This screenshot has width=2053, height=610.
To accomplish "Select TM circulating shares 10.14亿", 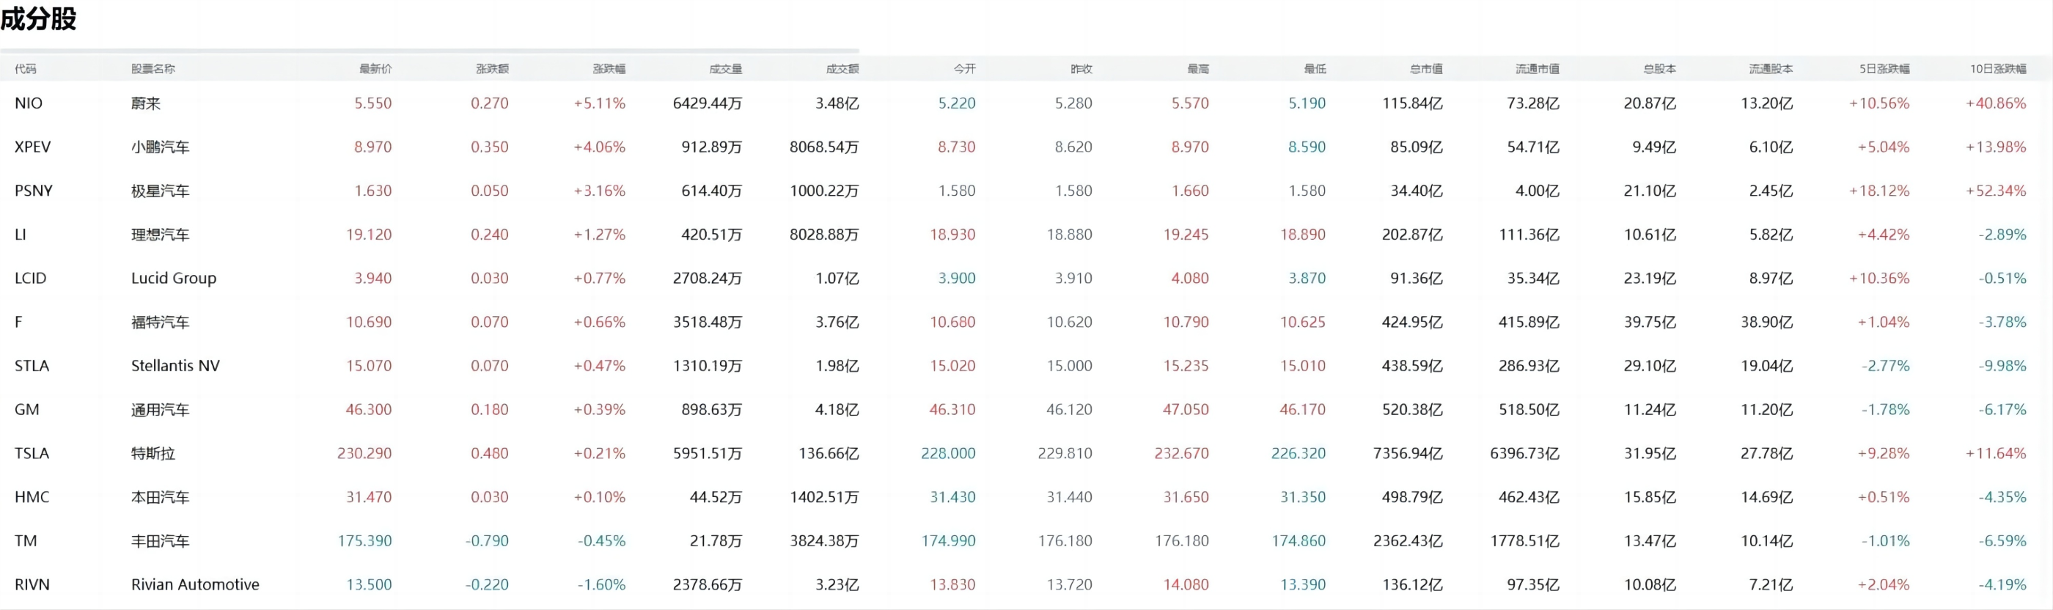I will pyautogui.click(x=1767, y=541).
